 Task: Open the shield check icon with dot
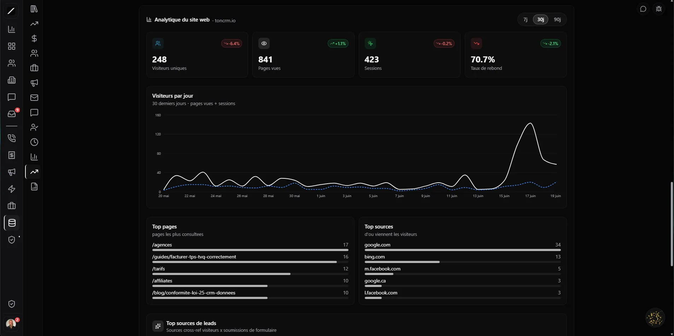click(x=12, y=240)
